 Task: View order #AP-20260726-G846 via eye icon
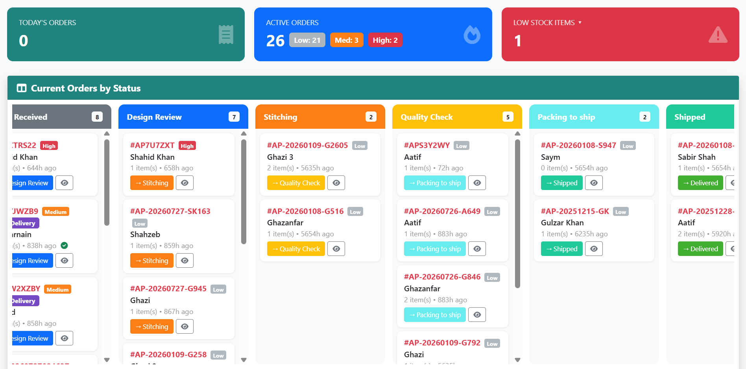click(477, 315)
